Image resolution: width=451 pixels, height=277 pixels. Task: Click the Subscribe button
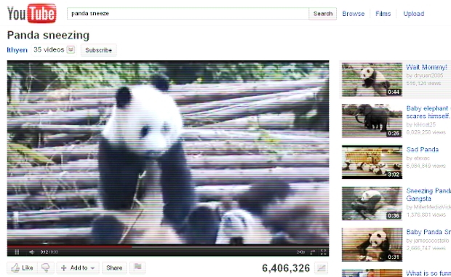click(98, 50)
